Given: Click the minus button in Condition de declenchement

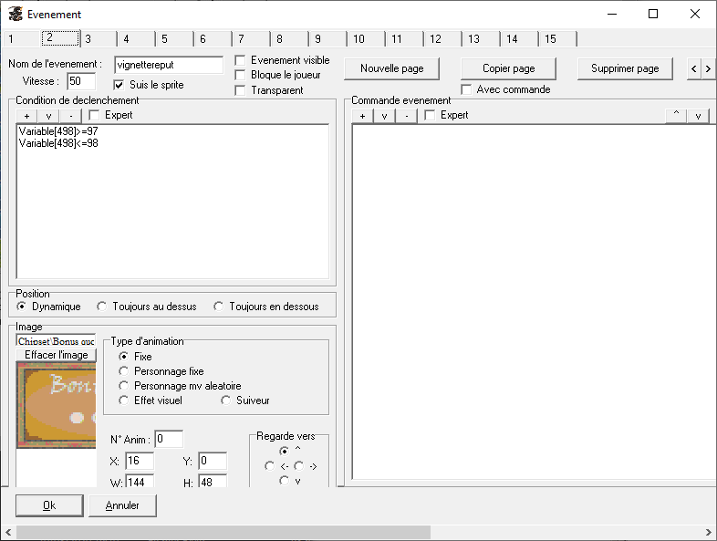Looking at the screenshot, I should click(70, 116).
